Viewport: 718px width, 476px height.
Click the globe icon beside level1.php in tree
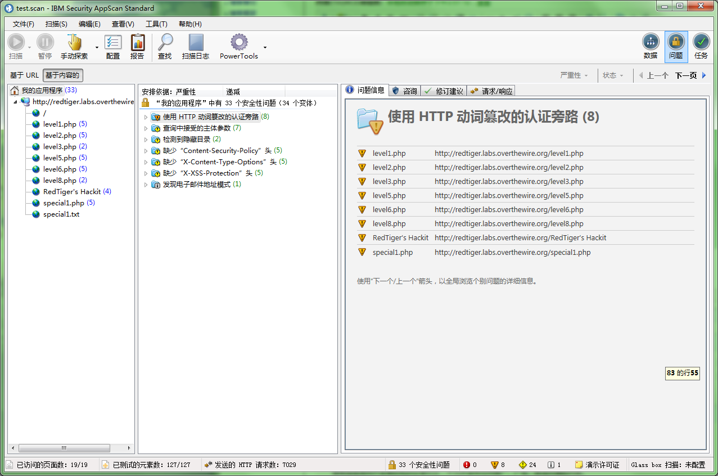pyautogui.click(x=37, y=124)
